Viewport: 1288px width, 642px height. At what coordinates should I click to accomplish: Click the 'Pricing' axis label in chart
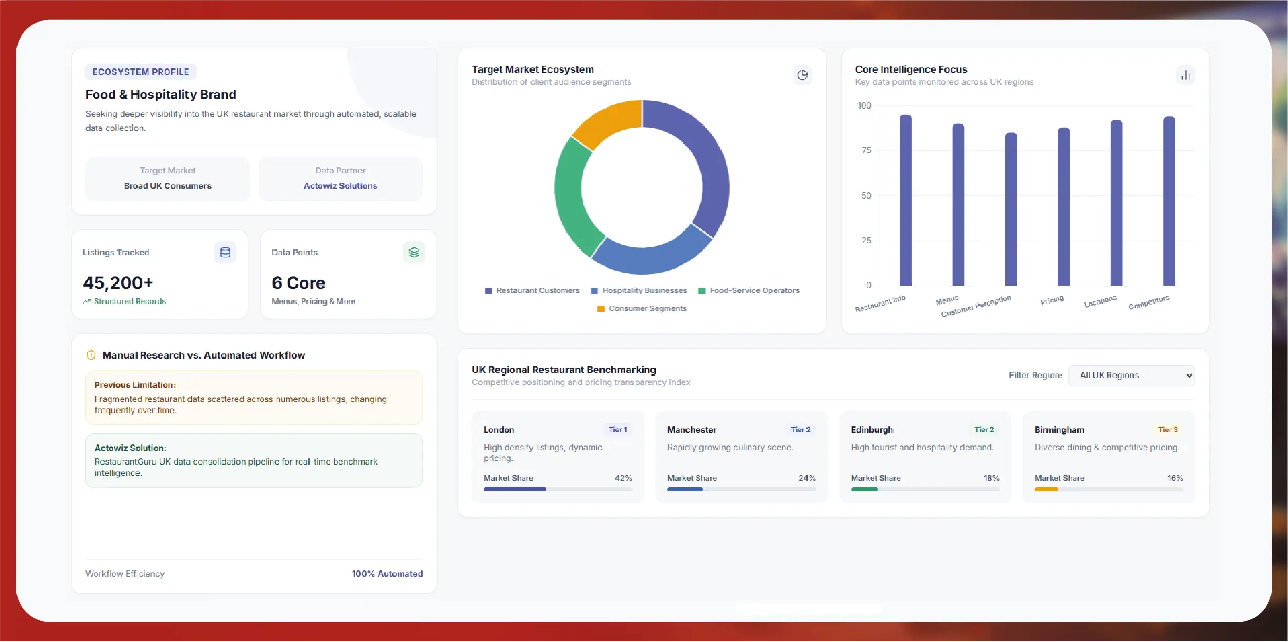tap(1052, 300)
